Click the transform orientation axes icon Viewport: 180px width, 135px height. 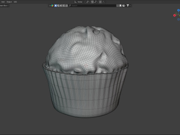(75, 2)
